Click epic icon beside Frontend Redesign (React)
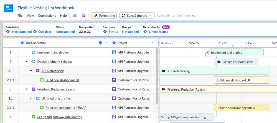277x123 pixels. coord(34,89)
